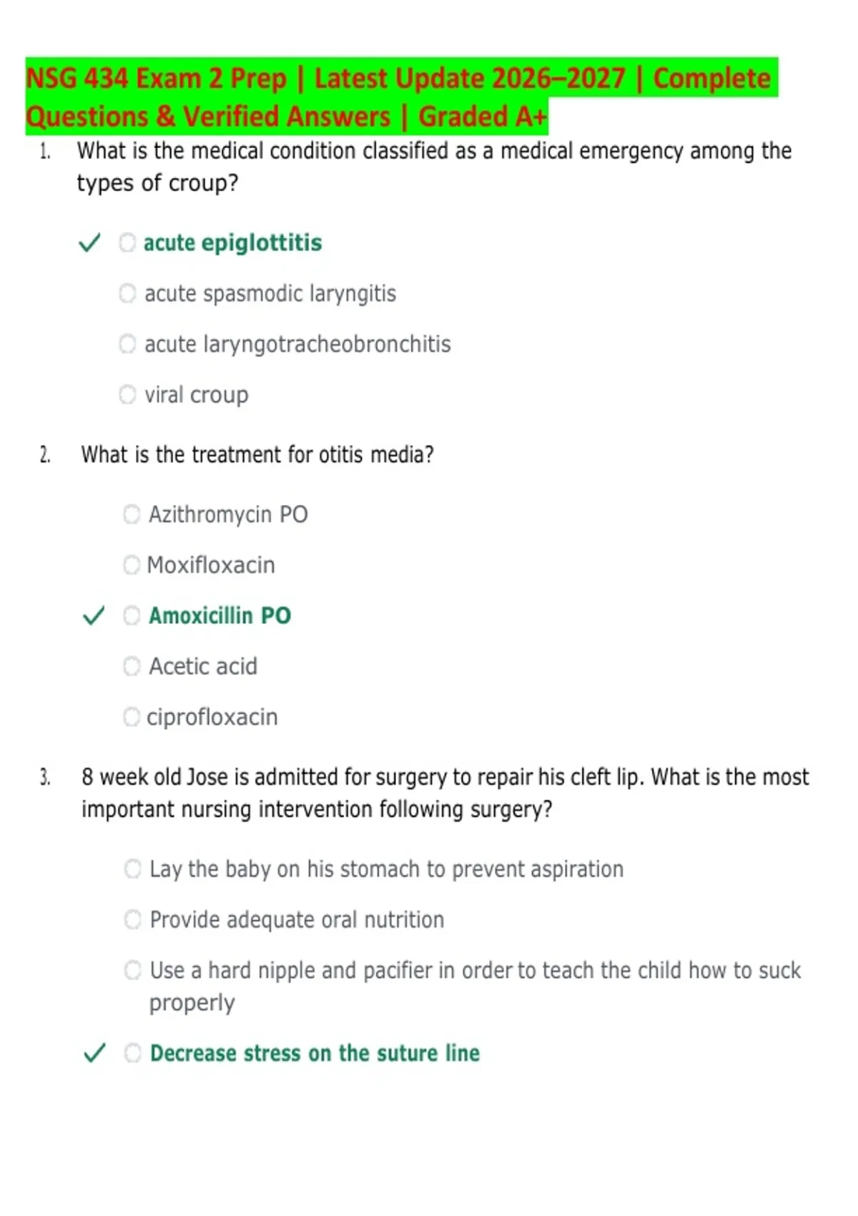Choose the ciprofloxacin radio button
858x1216 pixels.
pyautogui.click(x=132, y=717)
